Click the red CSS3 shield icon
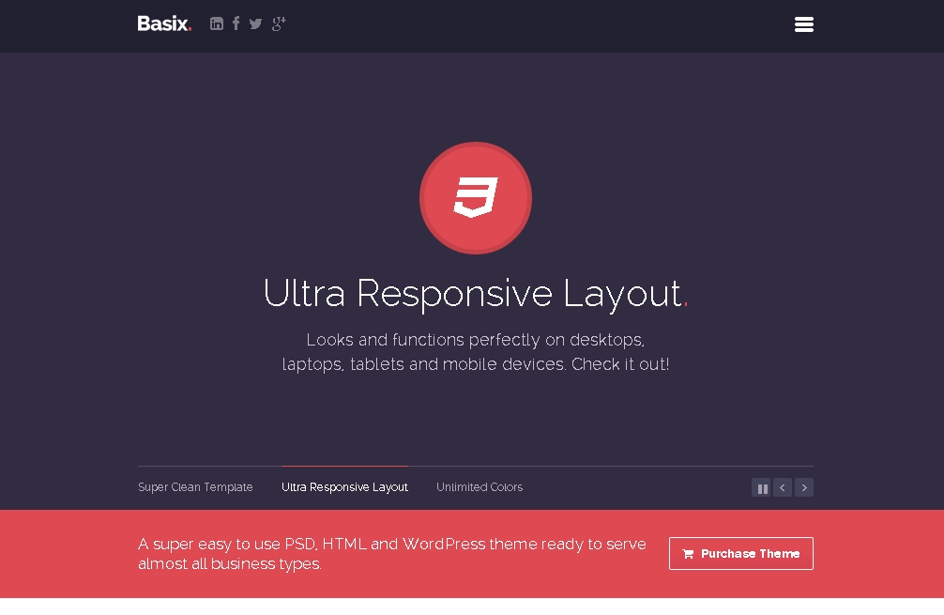Viewport: 944px width, 615px height. click(x=476, y=198)
